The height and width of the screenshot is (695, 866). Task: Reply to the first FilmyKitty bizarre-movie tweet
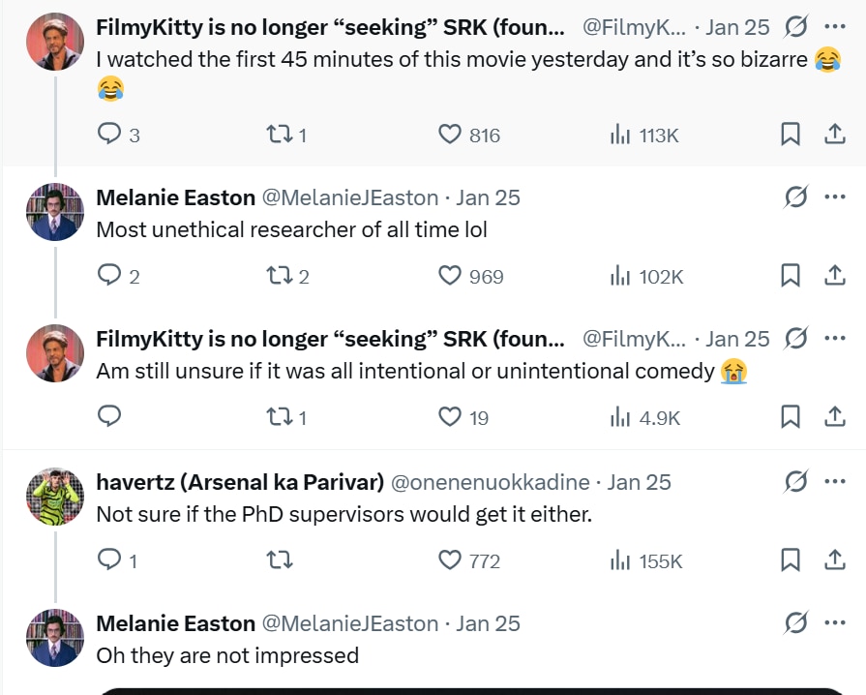tap(110, 135)
